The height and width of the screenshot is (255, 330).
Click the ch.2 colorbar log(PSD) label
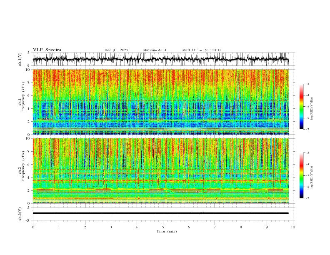click(x=312, y=177)
